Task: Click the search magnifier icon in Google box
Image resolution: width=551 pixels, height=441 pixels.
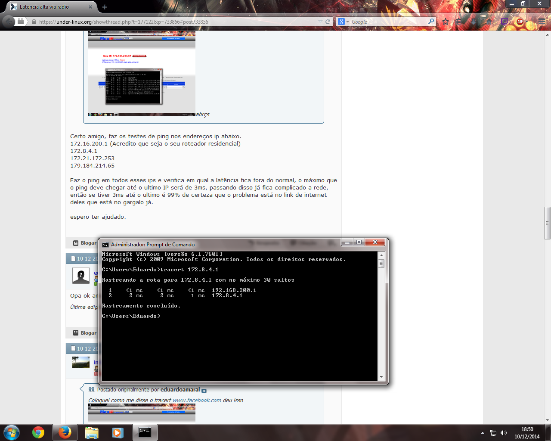Action: (431, 22)
